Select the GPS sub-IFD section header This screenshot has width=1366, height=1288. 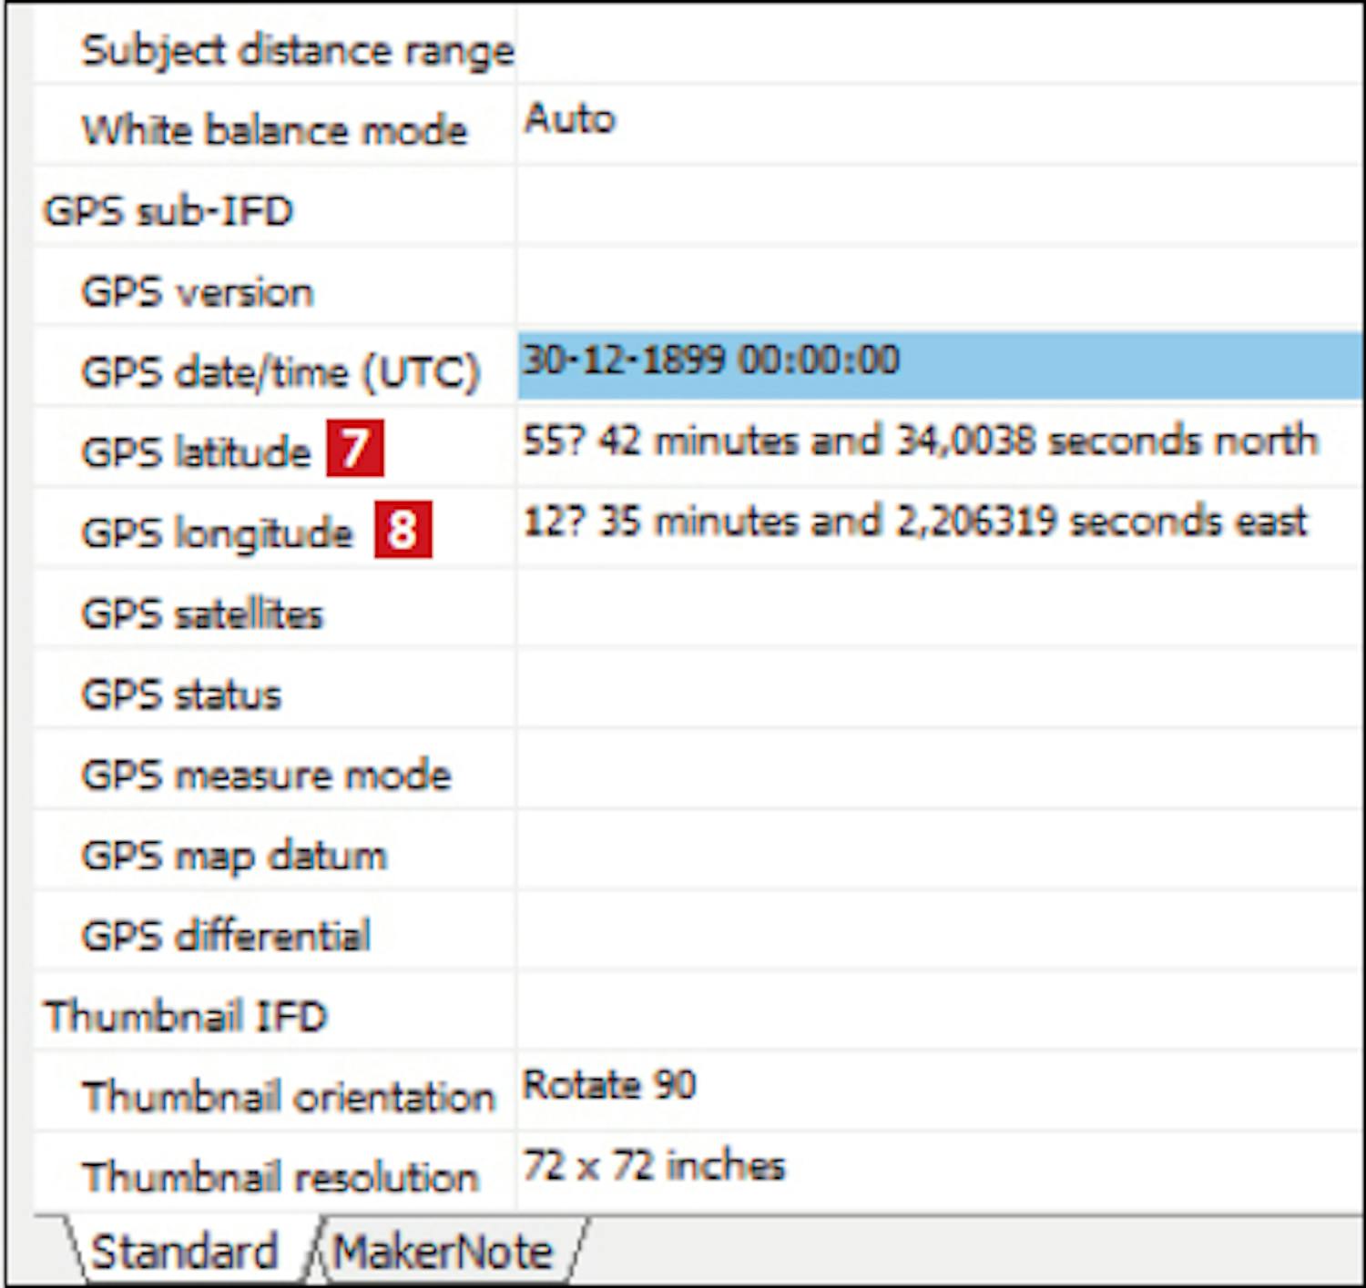pyautogui.click(x=168, y=211)
